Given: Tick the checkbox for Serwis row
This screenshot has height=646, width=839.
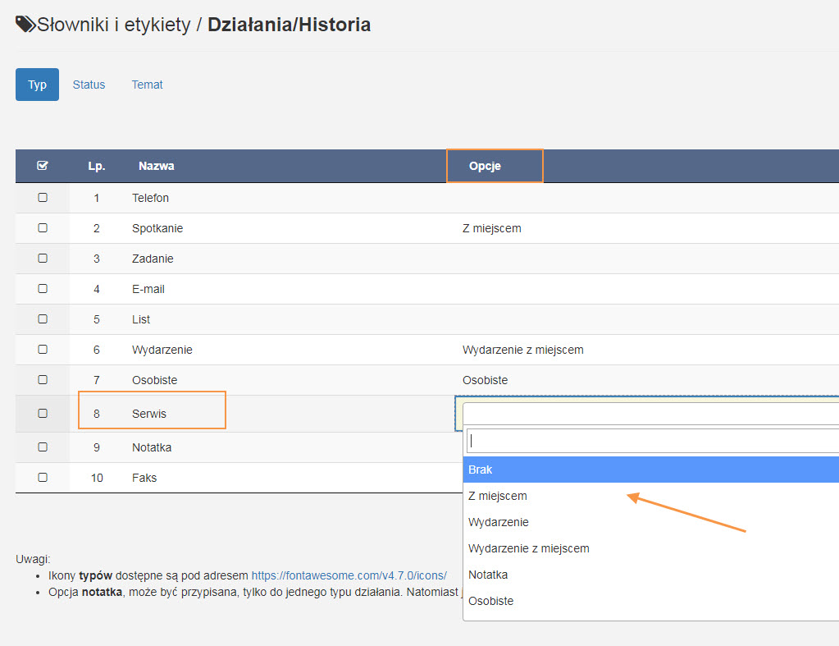Looking at the screenshot, I should click(x=43, y=414).
